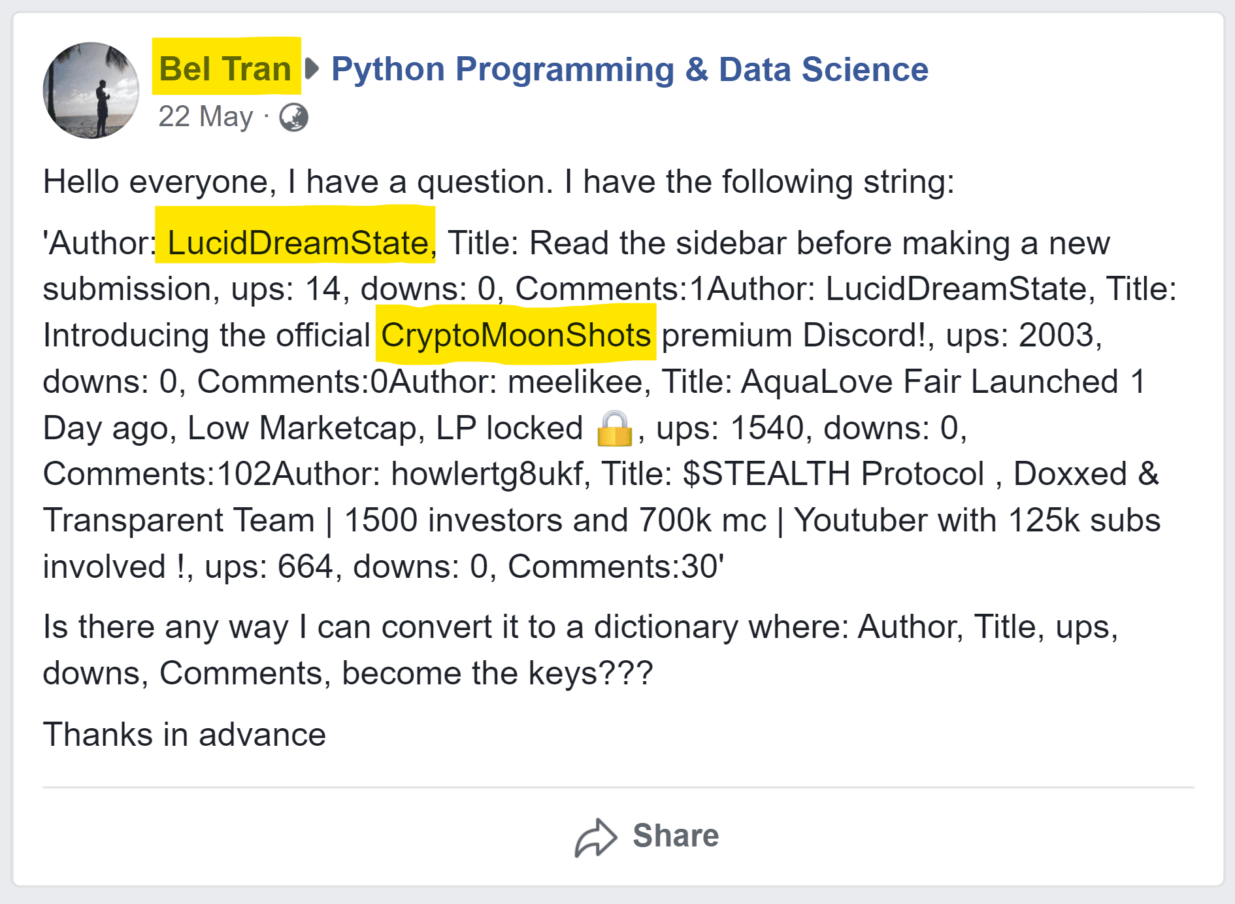Click the 22 May post timestamp
The image size is (1235, 904).
(205, 118)
